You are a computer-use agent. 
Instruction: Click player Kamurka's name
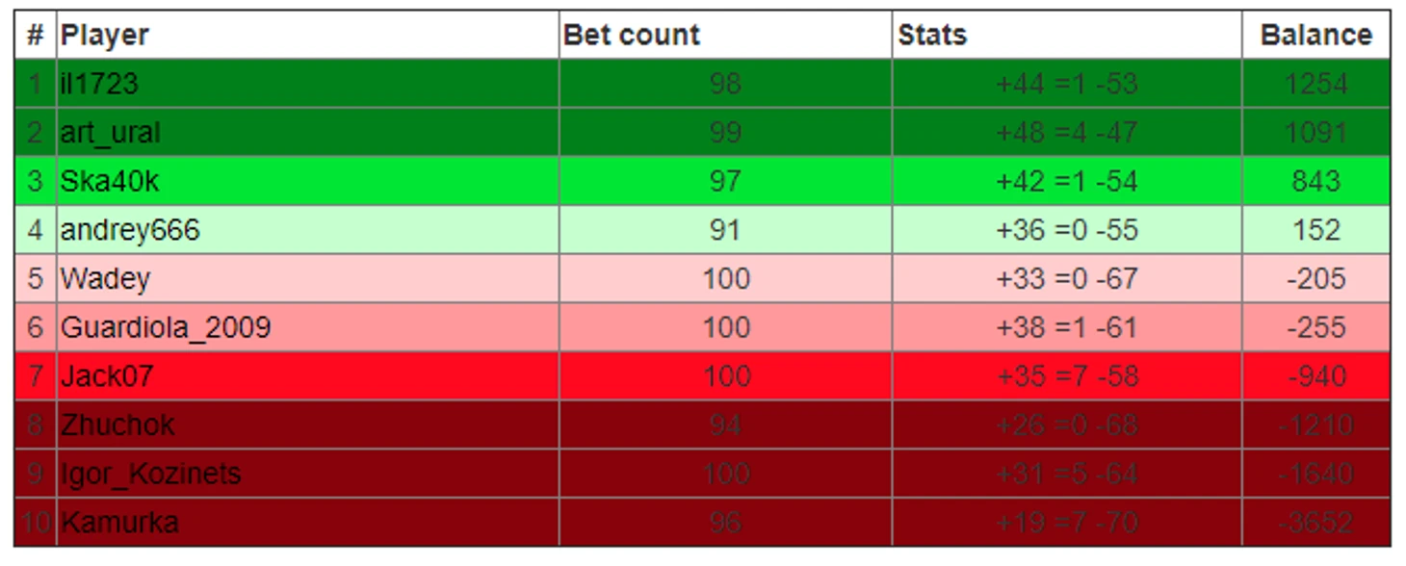point(119,523)
